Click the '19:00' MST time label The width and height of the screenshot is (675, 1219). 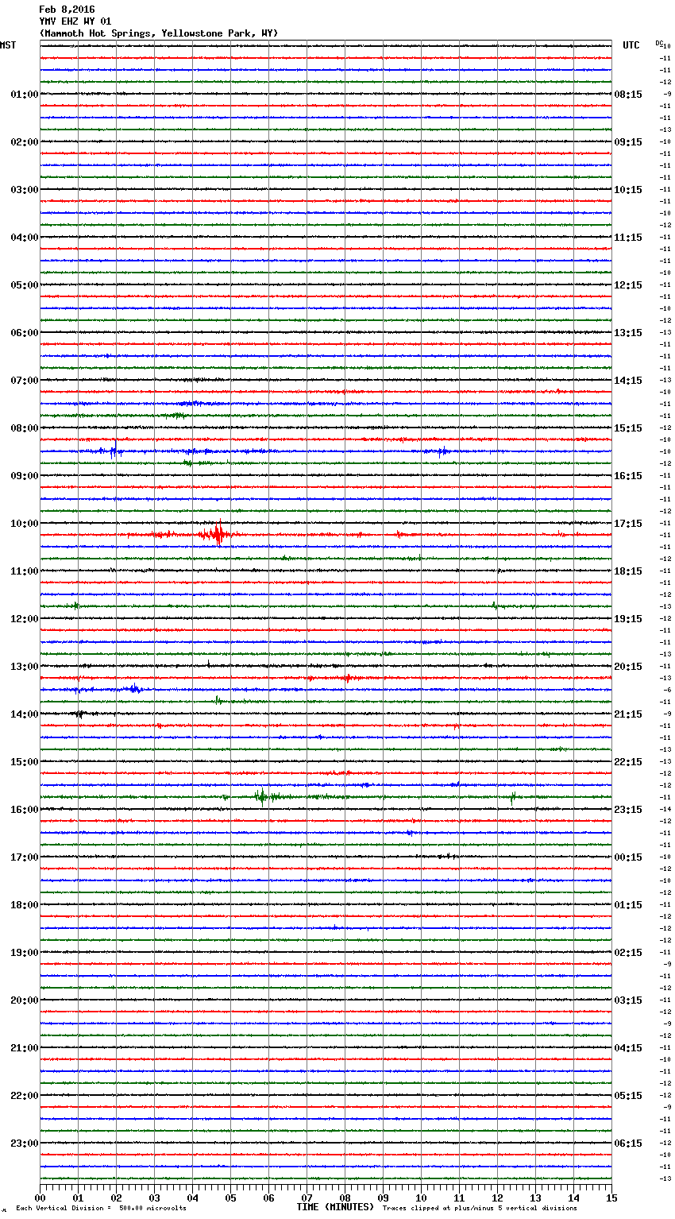[x=25, y=953]
